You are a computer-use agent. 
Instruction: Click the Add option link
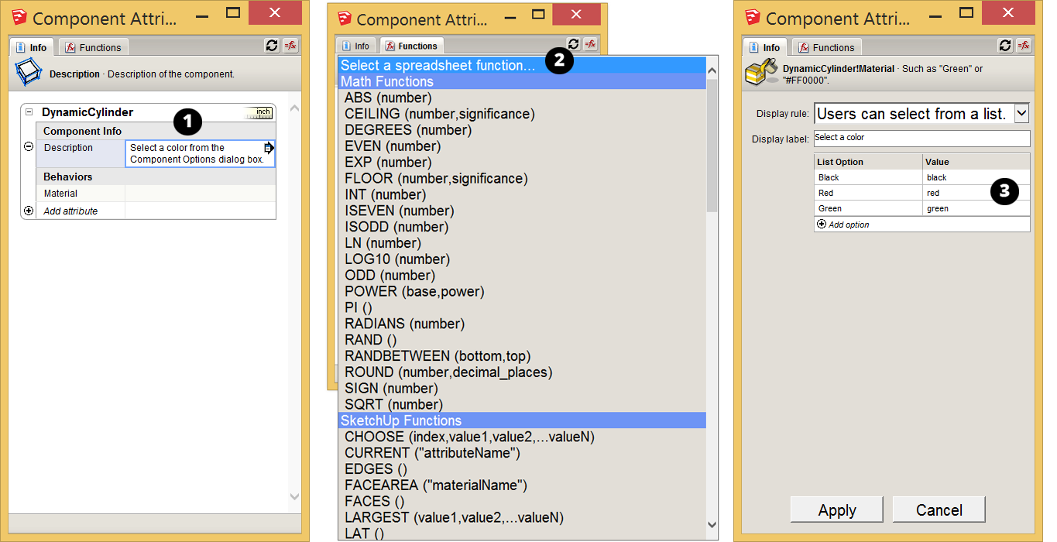[849, 225]
